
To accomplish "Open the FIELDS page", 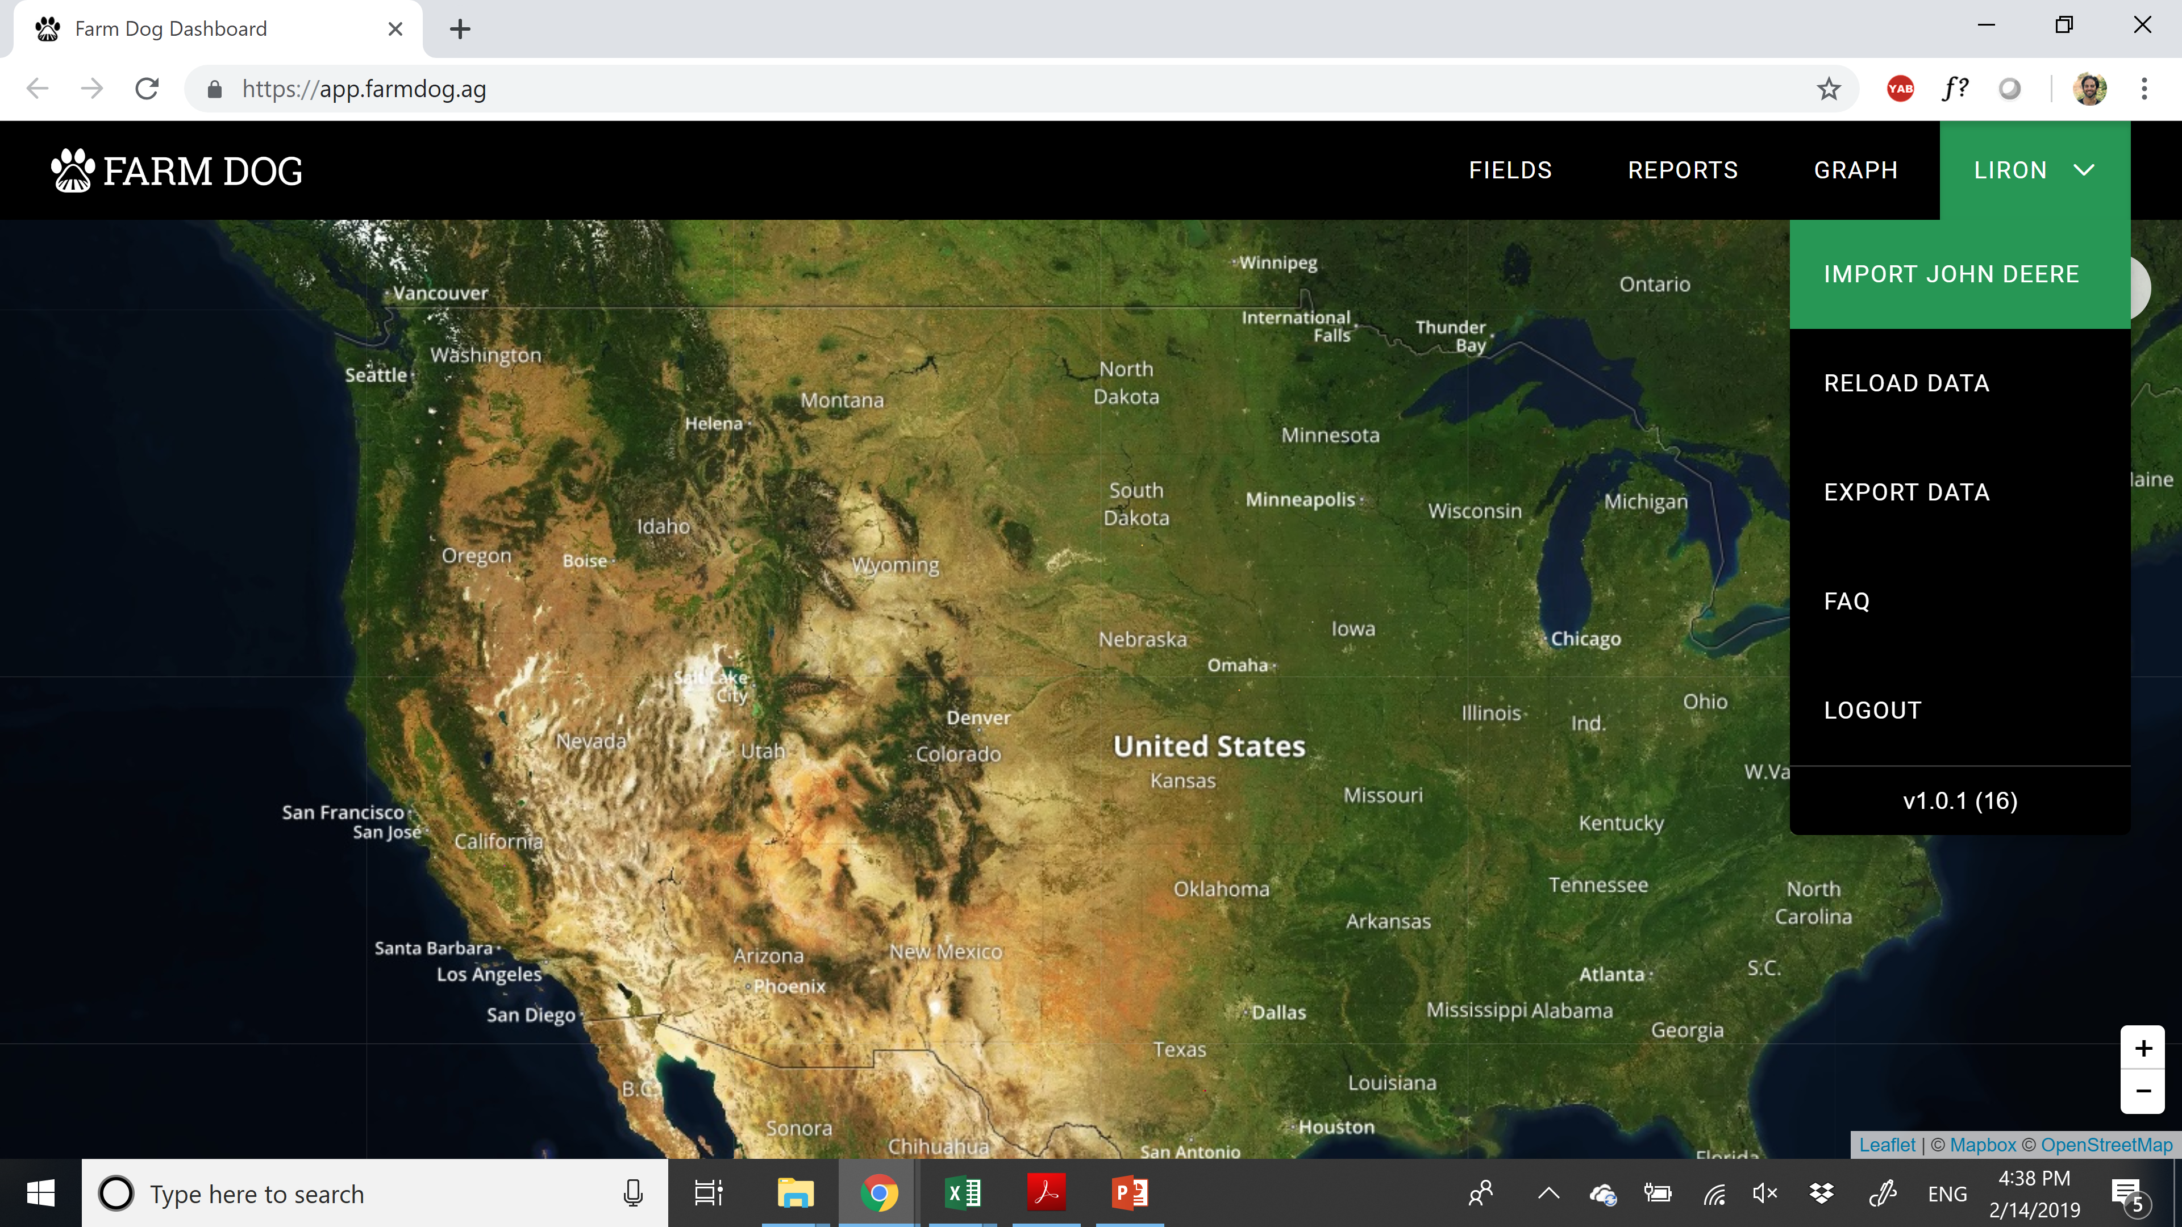I will pyautogui.click(x=1510, y=170).
